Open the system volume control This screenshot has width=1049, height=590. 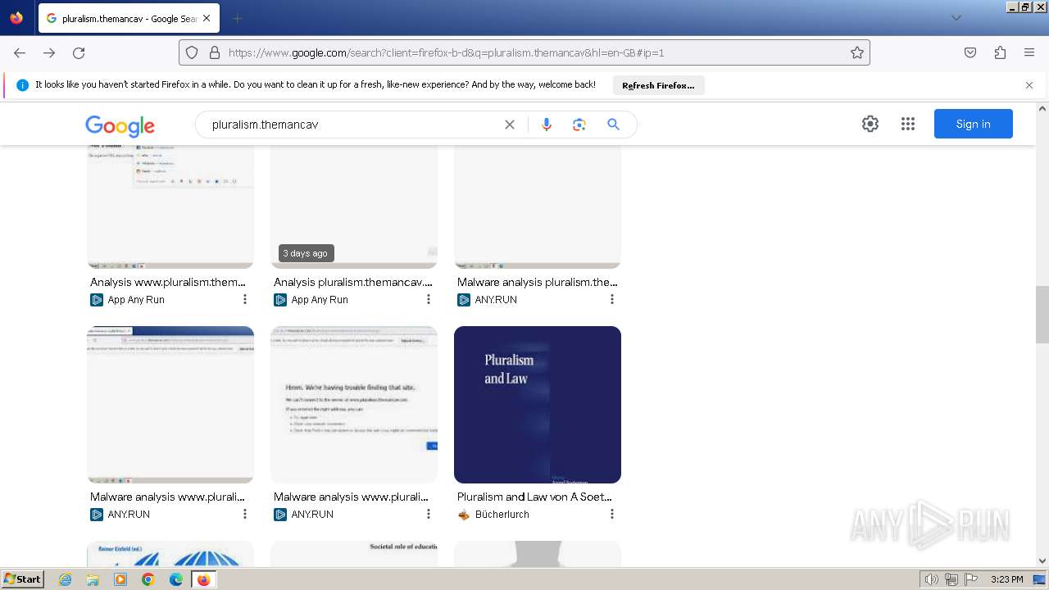point(932,579)
